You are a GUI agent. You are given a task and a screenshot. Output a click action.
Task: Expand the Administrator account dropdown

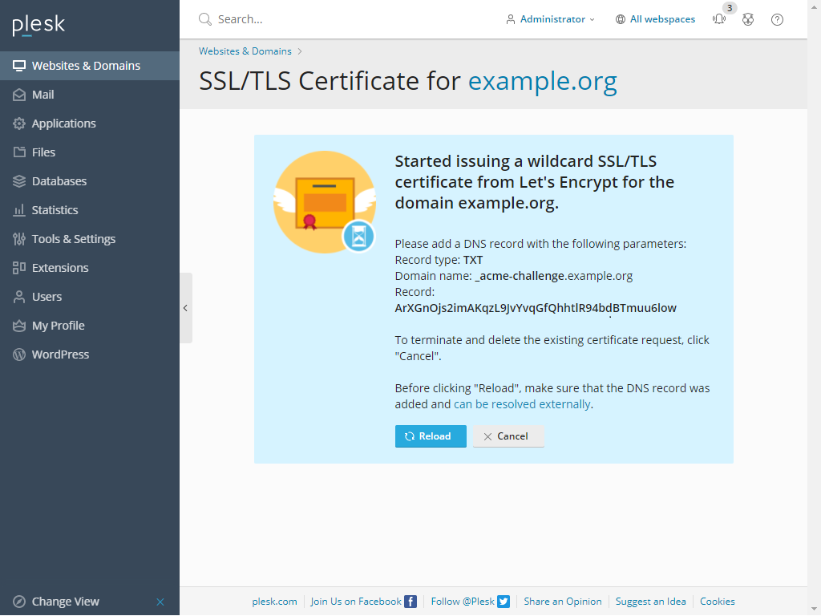[x=551, y=18]
